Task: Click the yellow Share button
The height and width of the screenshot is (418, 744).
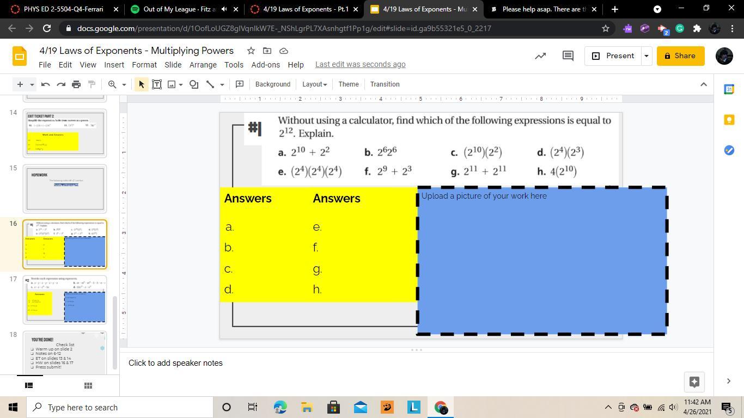Action: tap(680, 56)
